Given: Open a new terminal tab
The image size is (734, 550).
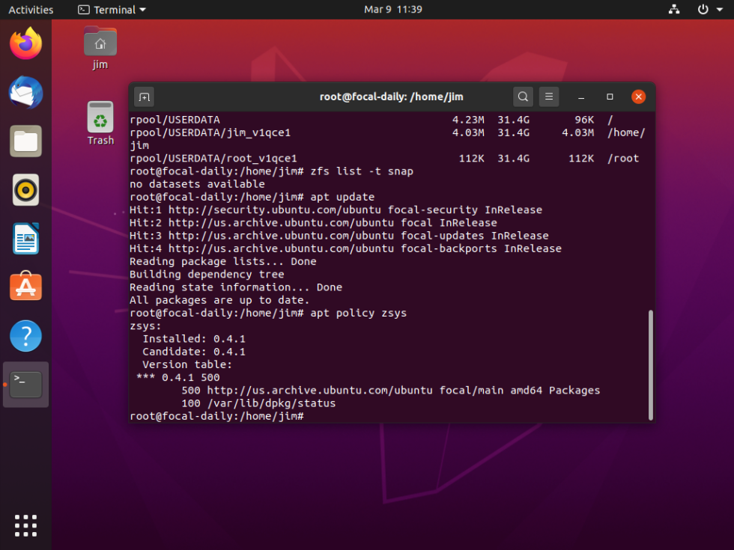Looking at the screenshot, I should (144, 97).
